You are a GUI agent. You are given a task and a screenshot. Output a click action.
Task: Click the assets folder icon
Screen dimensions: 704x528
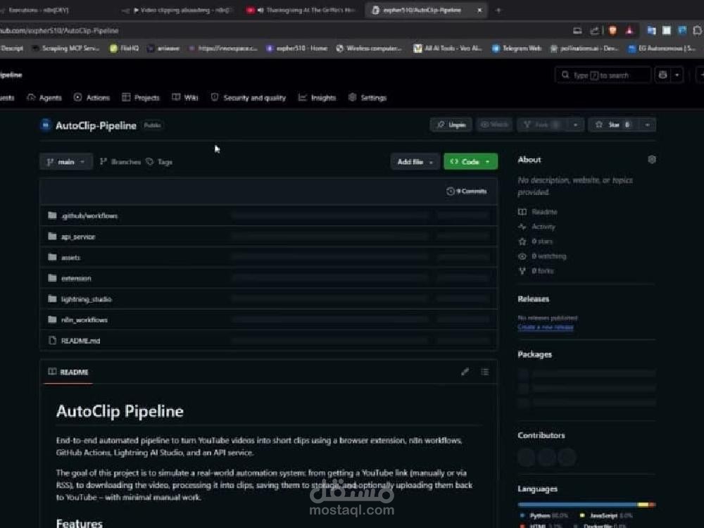(x=52, y=257)
